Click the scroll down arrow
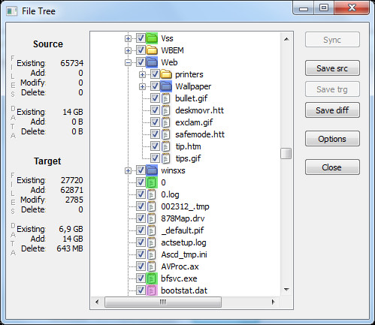The height and width of the screenshot is (325, 375). click(x=286, y=290)
